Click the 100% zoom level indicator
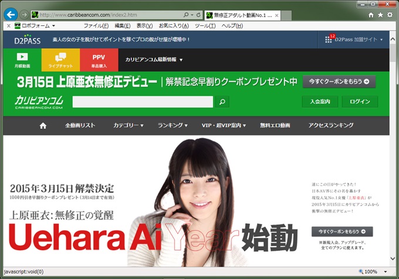399x279 pixels. pyautogui.click(x=368, y=271)
